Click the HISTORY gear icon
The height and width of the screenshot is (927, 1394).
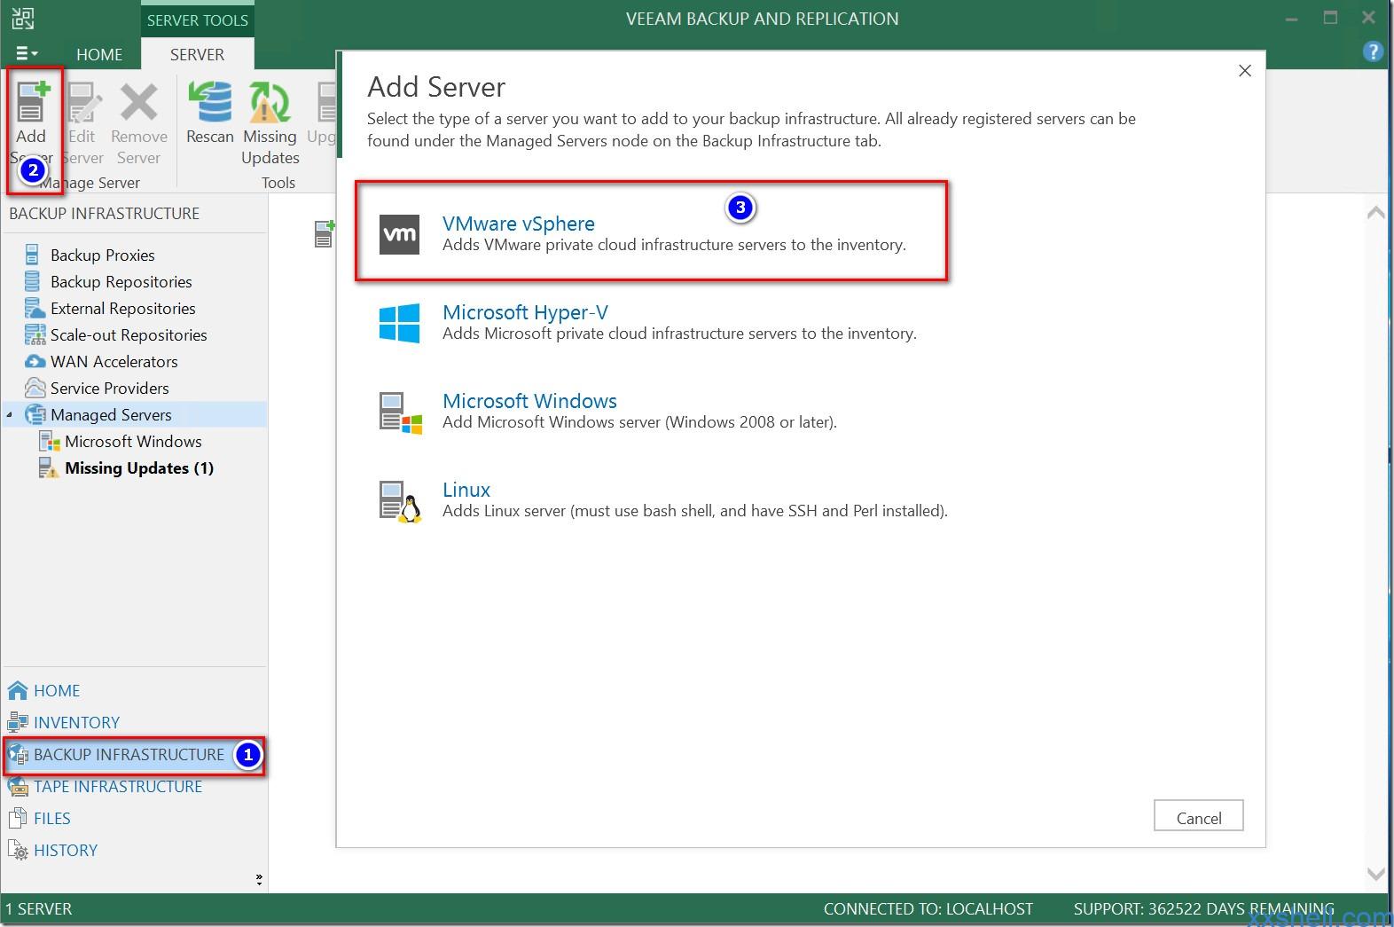18,850
